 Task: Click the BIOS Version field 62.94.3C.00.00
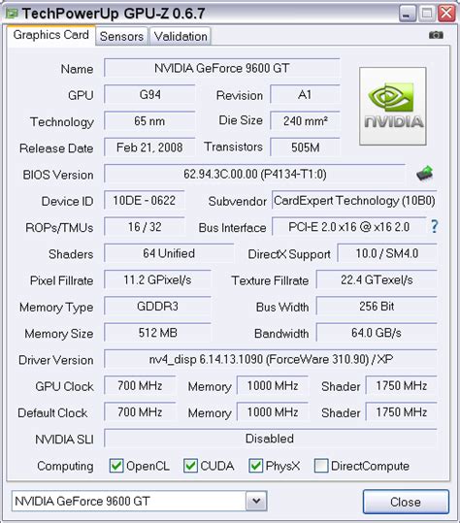tap(255, 174)
